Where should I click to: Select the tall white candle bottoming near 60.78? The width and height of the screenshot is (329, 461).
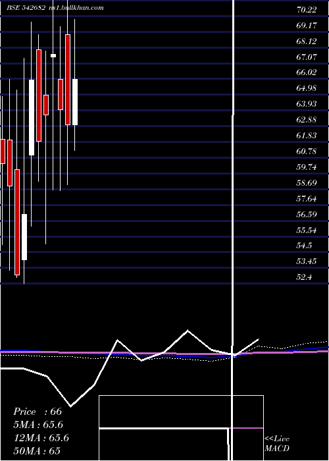point(32,117)
